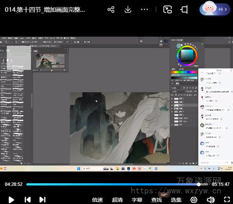Image resolution: width=233 pixels, height=204 pixels.
Task: Click the Windows Start button in taskbar
Action: 79,168
